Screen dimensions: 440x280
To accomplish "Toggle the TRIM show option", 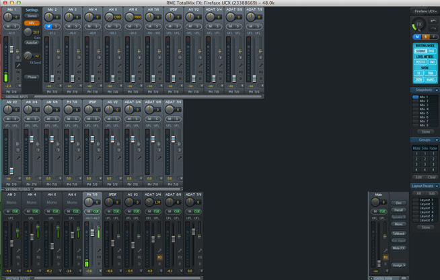I will 431,73.
